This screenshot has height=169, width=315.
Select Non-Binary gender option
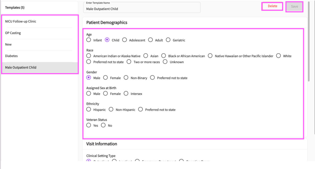(126, 78)
